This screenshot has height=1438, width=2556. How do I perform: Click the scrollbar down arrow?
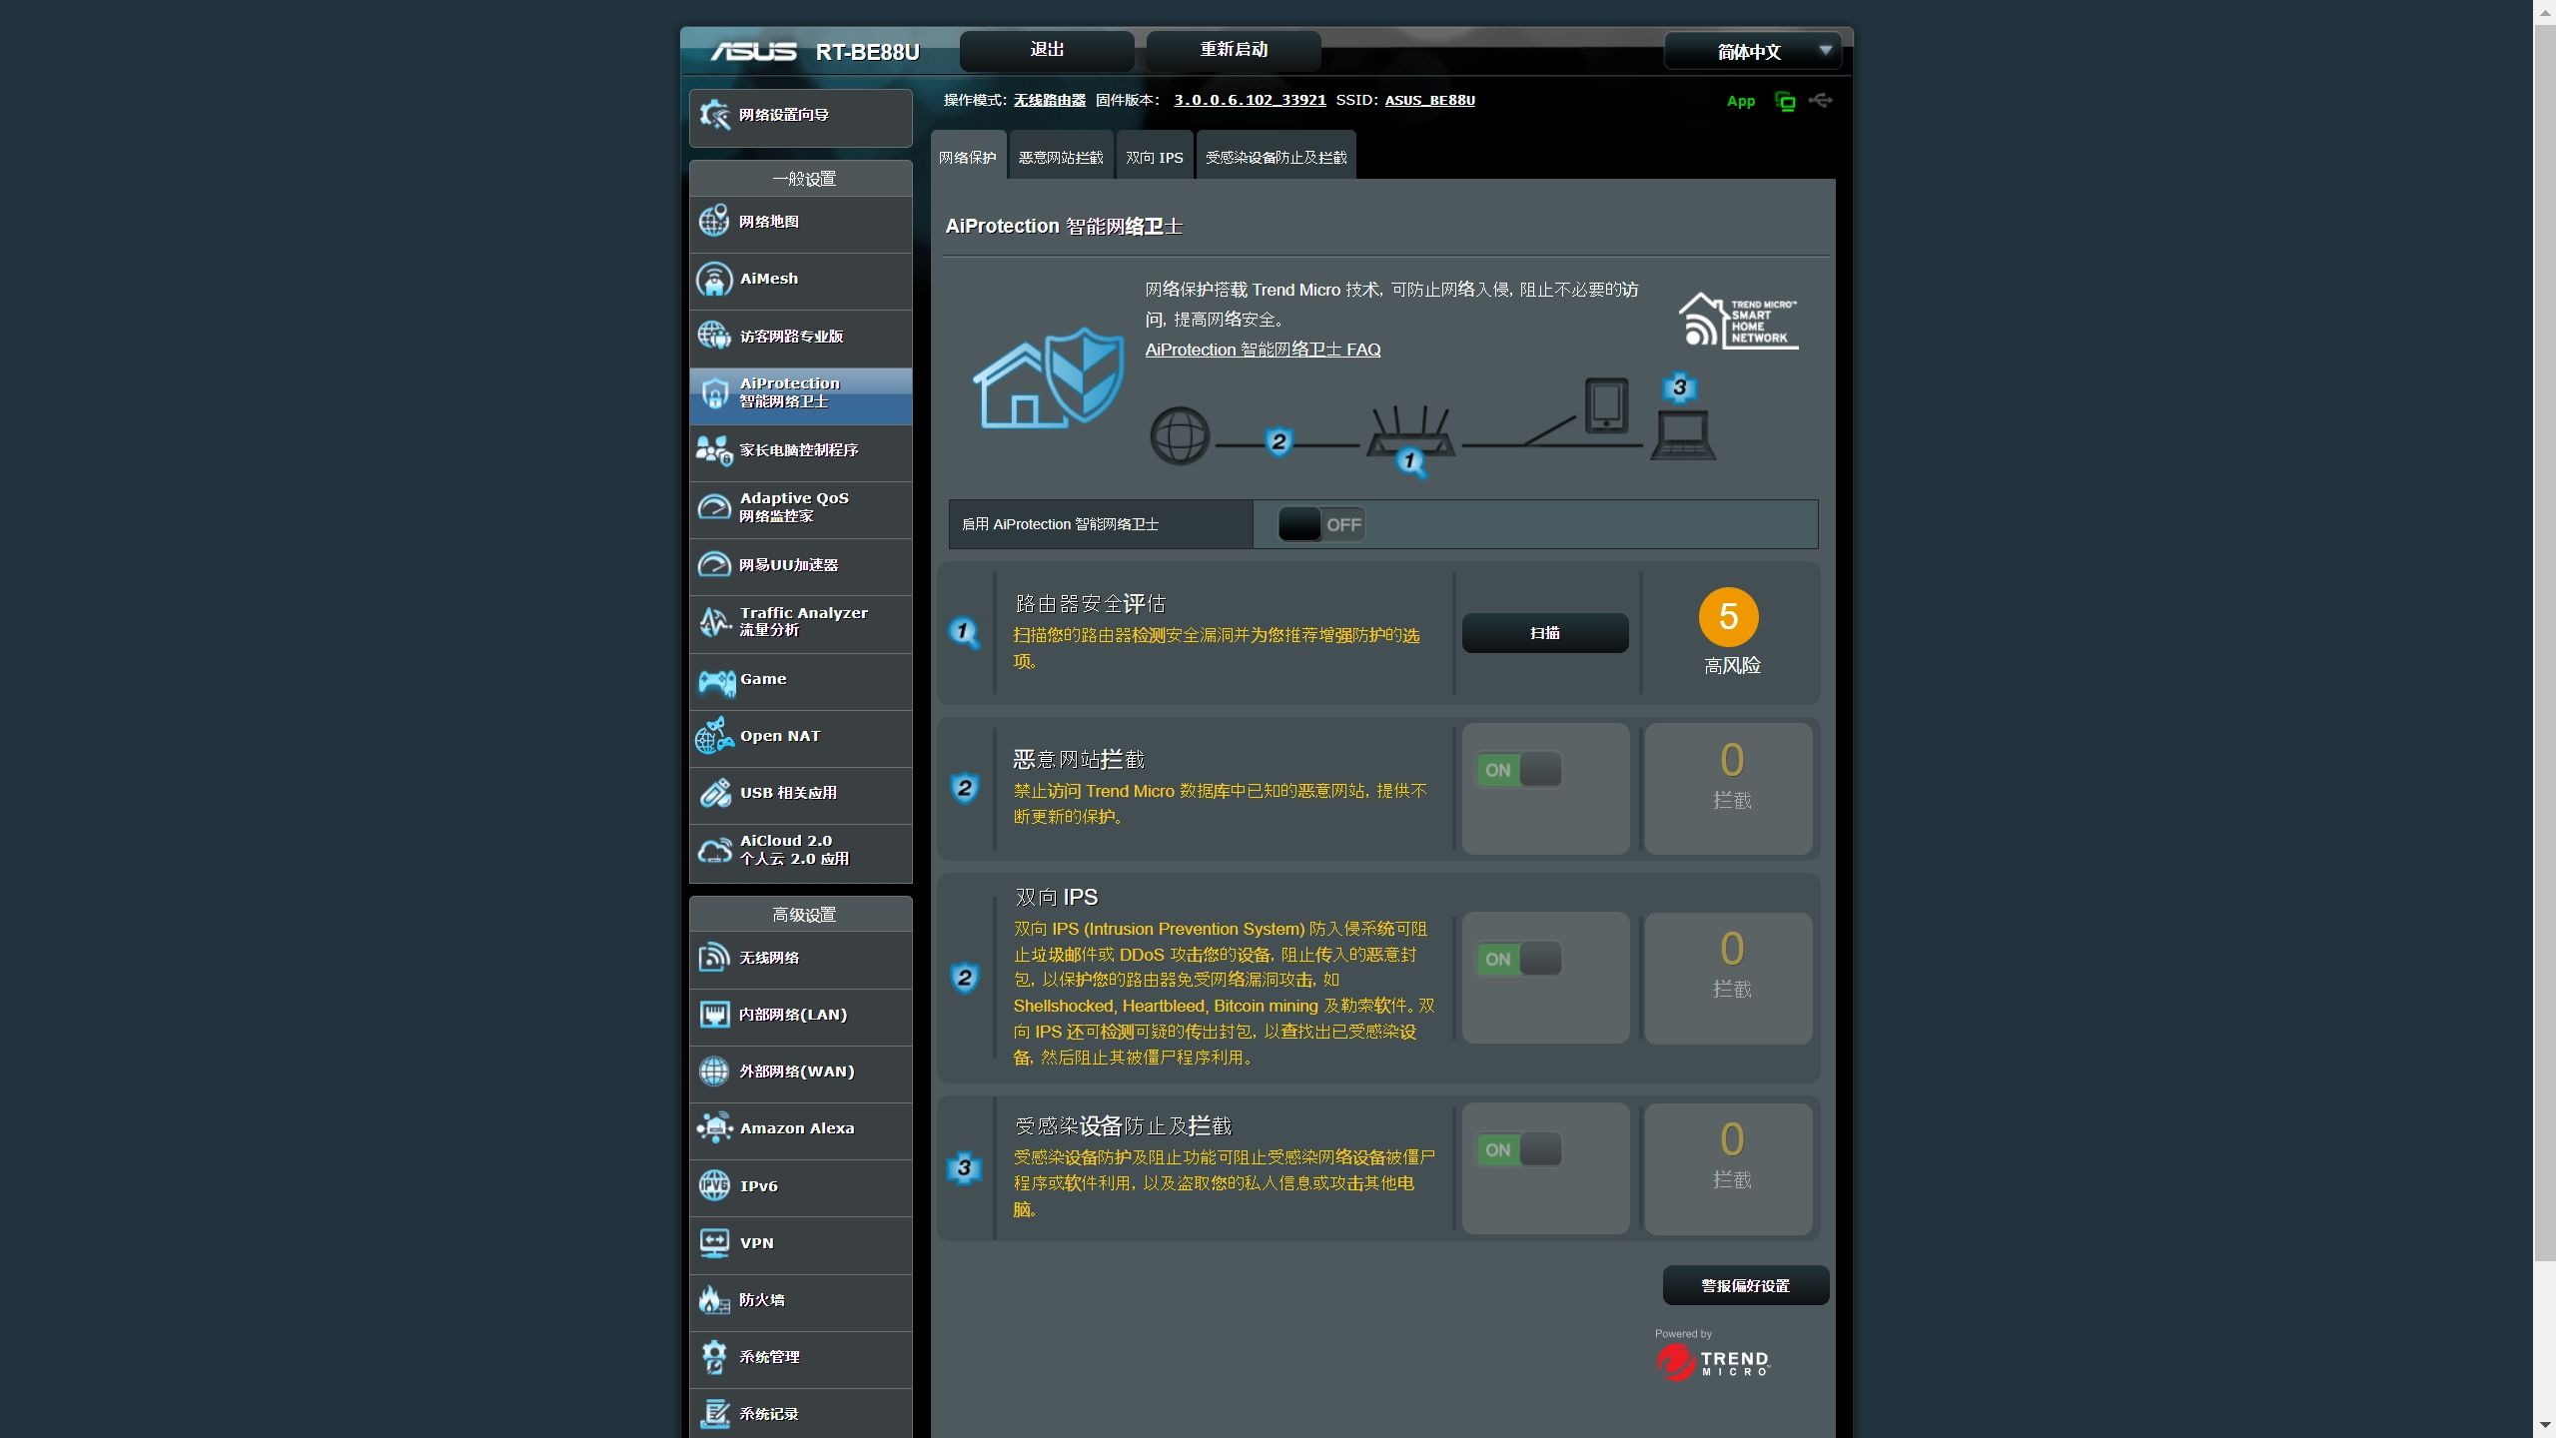[x=2544, y=1426]
